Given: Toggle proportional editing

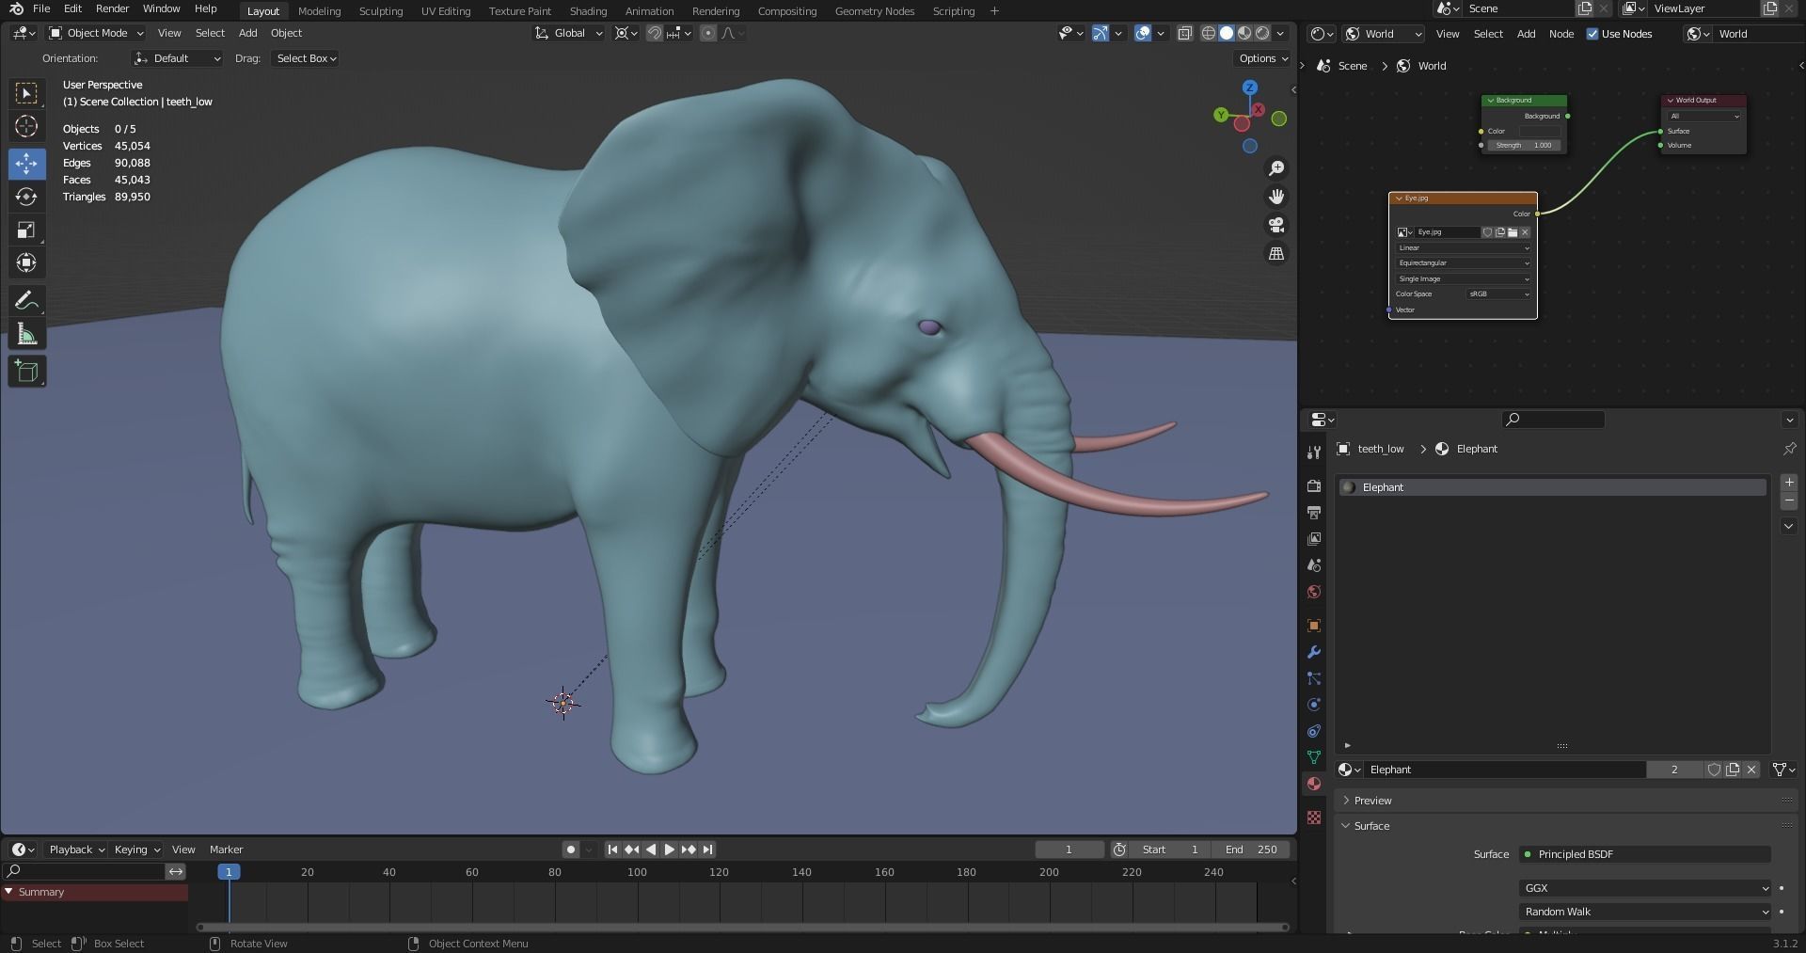Looking at the screenshot, I should tap(708, 33).
